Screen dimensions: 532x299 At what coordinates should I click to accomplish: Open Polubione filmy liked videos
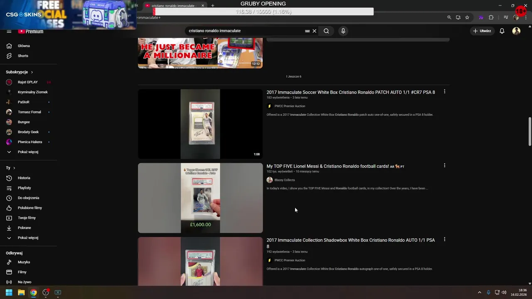(x=30, y=208)
